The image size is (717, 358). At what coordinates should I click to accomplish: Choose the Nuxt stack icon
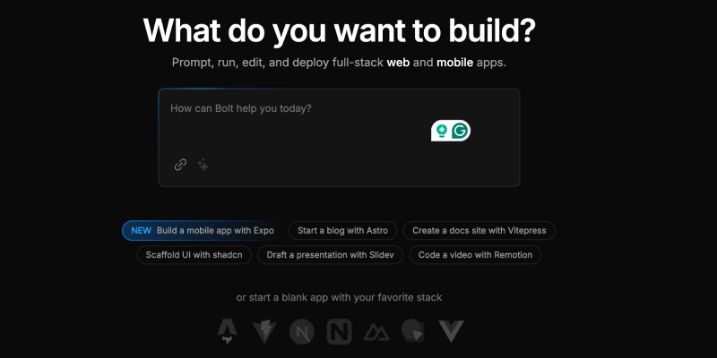[x=376, y=332]
